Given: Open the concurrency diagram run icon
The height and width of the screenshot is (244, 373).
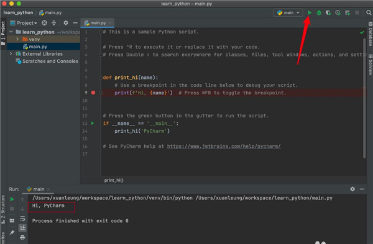Looking at the screenshot, I should [x=348, y=12].
